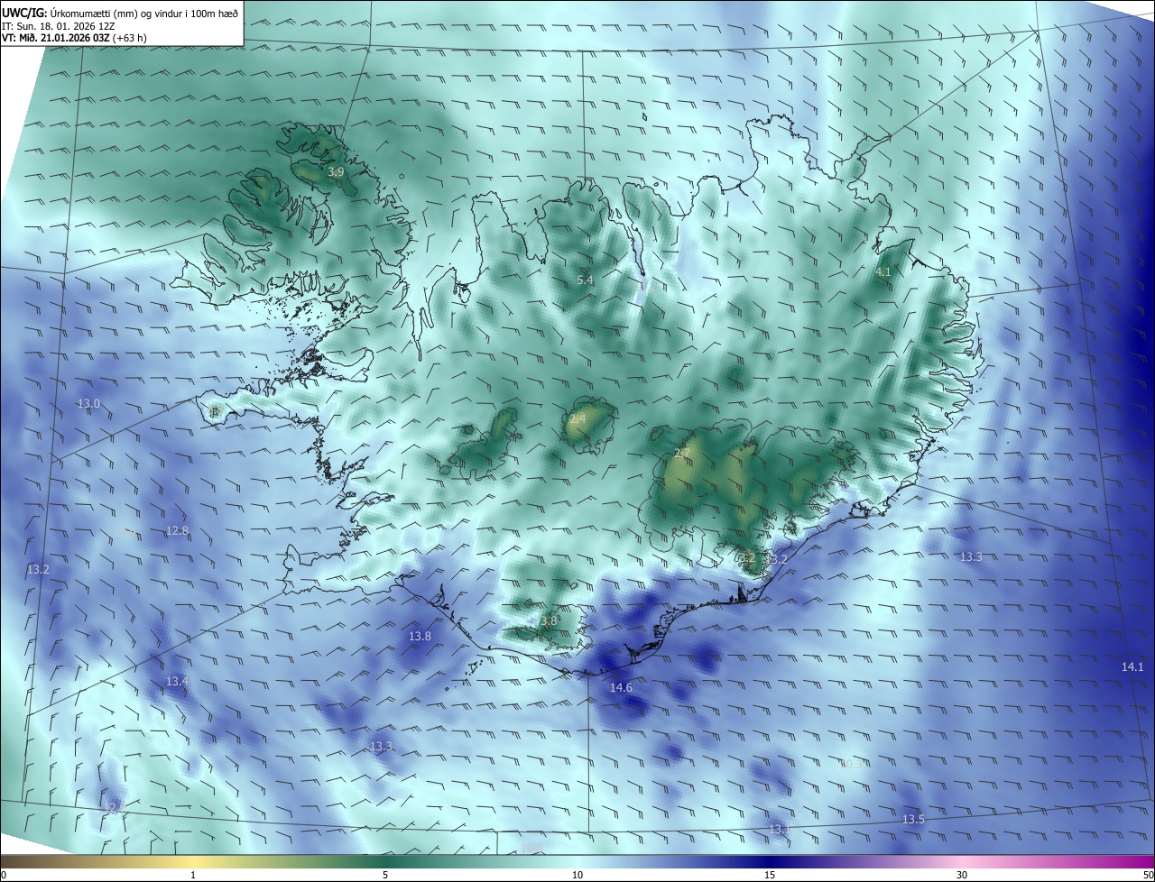The image size is (1155, 882).
Task: Click the 1 tick on the color scale
Action: click(x=193, y=875)
